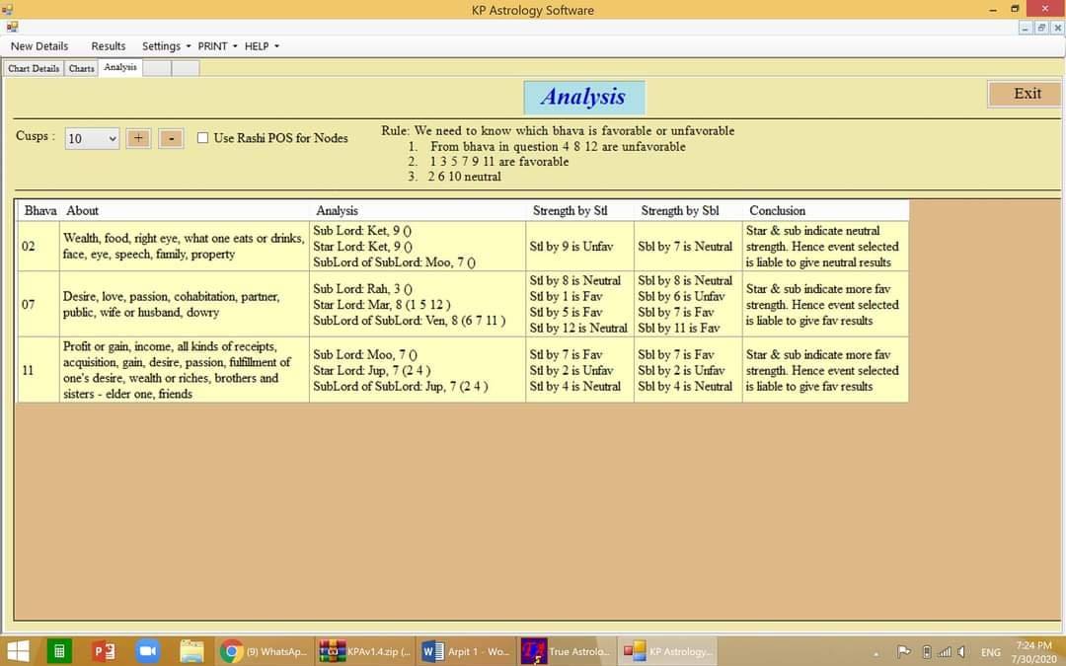Click the Bhava column header
Screen dimensions: 1066x666
pyautogui.click(x=39, y=211)
